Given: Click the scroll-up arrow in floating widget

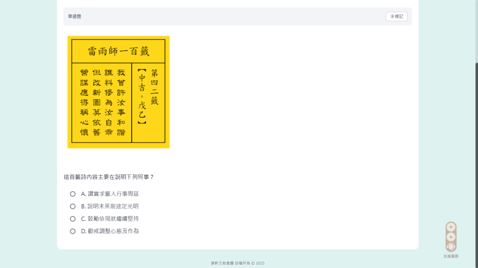Looking at the screenshot, I should point(451,227).
